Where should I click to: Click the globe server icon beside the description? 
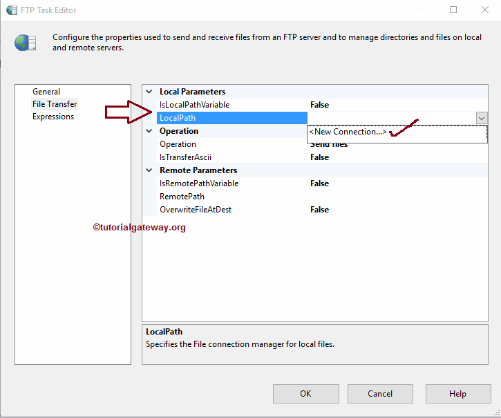[x=25, y=43]
